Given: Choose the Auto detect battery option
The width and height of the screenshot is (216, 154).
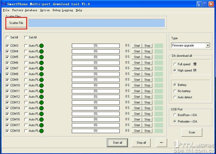Looking at the screenshot, I should click(x=175, y=97).
